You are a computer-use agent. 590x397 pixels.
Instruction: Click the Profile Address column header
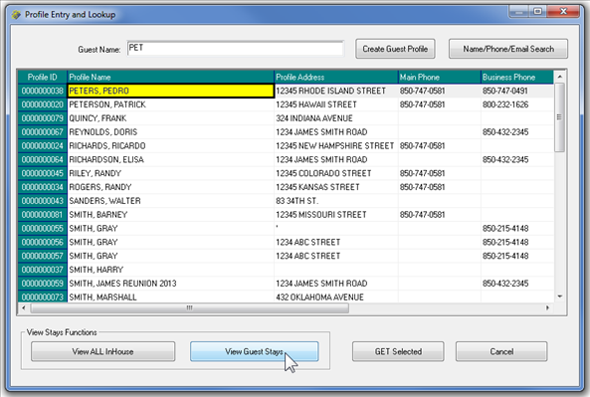click(x=336, y=78)
